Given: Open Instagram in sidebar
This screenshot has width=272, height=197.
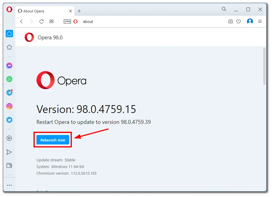Looking at the screenshot, I should click(x=9, y=106).
